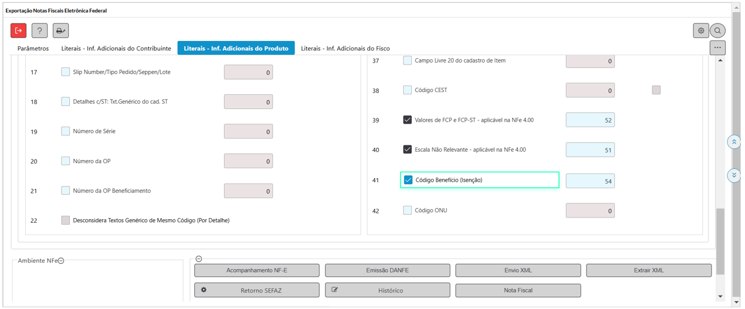Click the Extrair XML button
The height and width of the screenshot is (309, 745).
[649, 270]
